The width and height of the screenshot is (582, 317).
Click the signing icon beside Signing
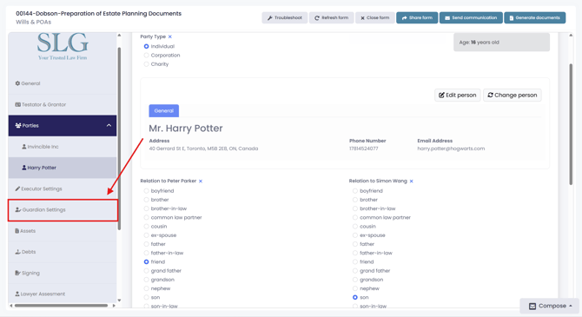[x=17, y=274]
